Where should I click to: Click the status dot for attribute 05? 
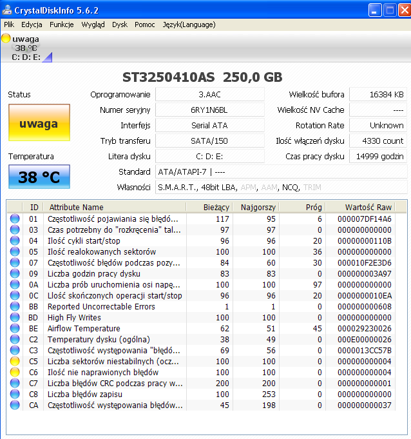point(15,251)
